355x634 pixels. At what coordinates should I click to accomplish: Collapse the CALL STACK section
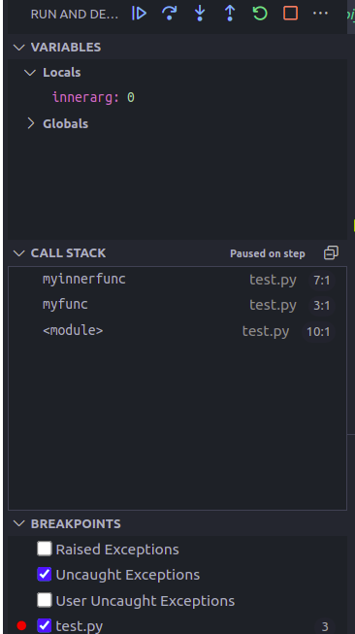click(19, 253)
